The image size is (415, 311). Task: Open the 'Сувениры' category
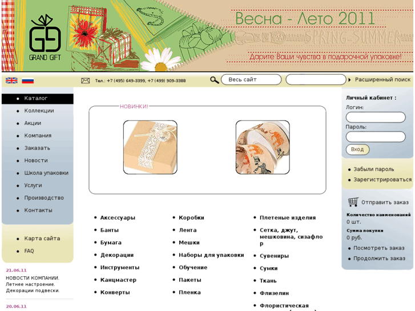tap(274, 256)
